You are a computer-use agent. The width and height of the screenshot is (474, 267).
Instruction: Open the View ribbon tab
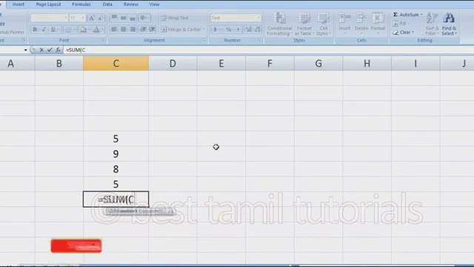click(x=154, y=4)
